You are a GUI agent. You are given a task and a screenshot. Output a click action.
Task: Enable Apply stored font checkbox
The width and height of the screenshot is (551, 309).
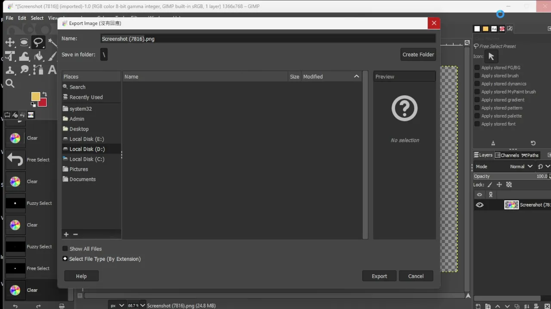point(477,124)
